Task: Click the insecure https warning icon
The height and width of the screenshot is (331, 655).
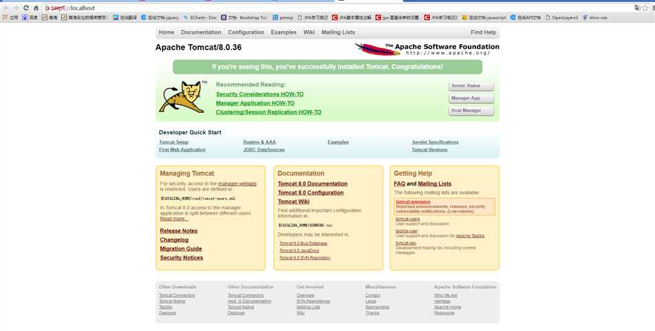Action: click(x=47, y=8)
